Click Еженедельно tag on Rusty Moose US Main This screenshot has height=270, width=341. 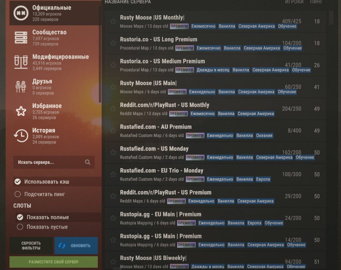(x=202, y=92)
